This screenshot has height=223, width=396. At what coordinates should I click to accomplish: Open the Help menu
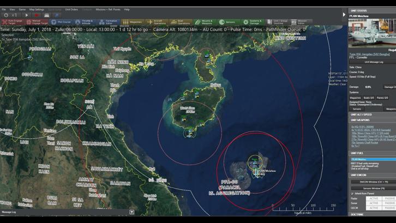click(x=127, y=10)
